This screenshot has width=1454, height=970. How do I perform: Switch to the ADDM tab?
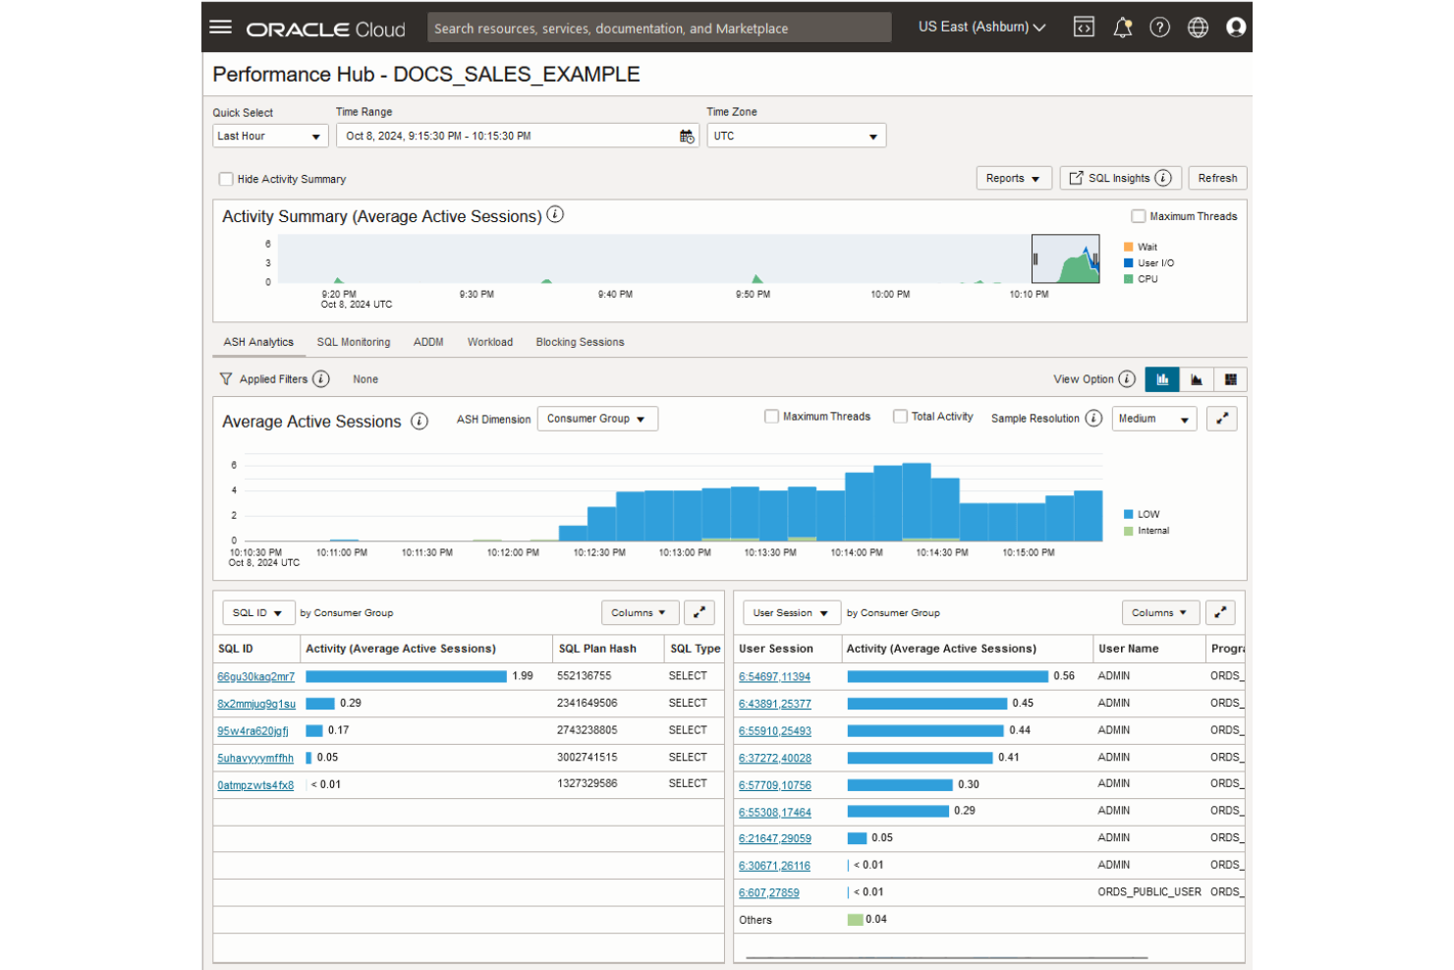tap(428, 342)
